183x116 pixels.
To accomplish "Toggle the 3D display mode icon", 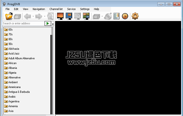I will pos(78,16).
